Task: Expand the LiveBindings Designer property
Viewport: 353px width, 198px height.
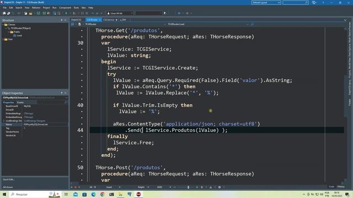Action: coord(3,121)
